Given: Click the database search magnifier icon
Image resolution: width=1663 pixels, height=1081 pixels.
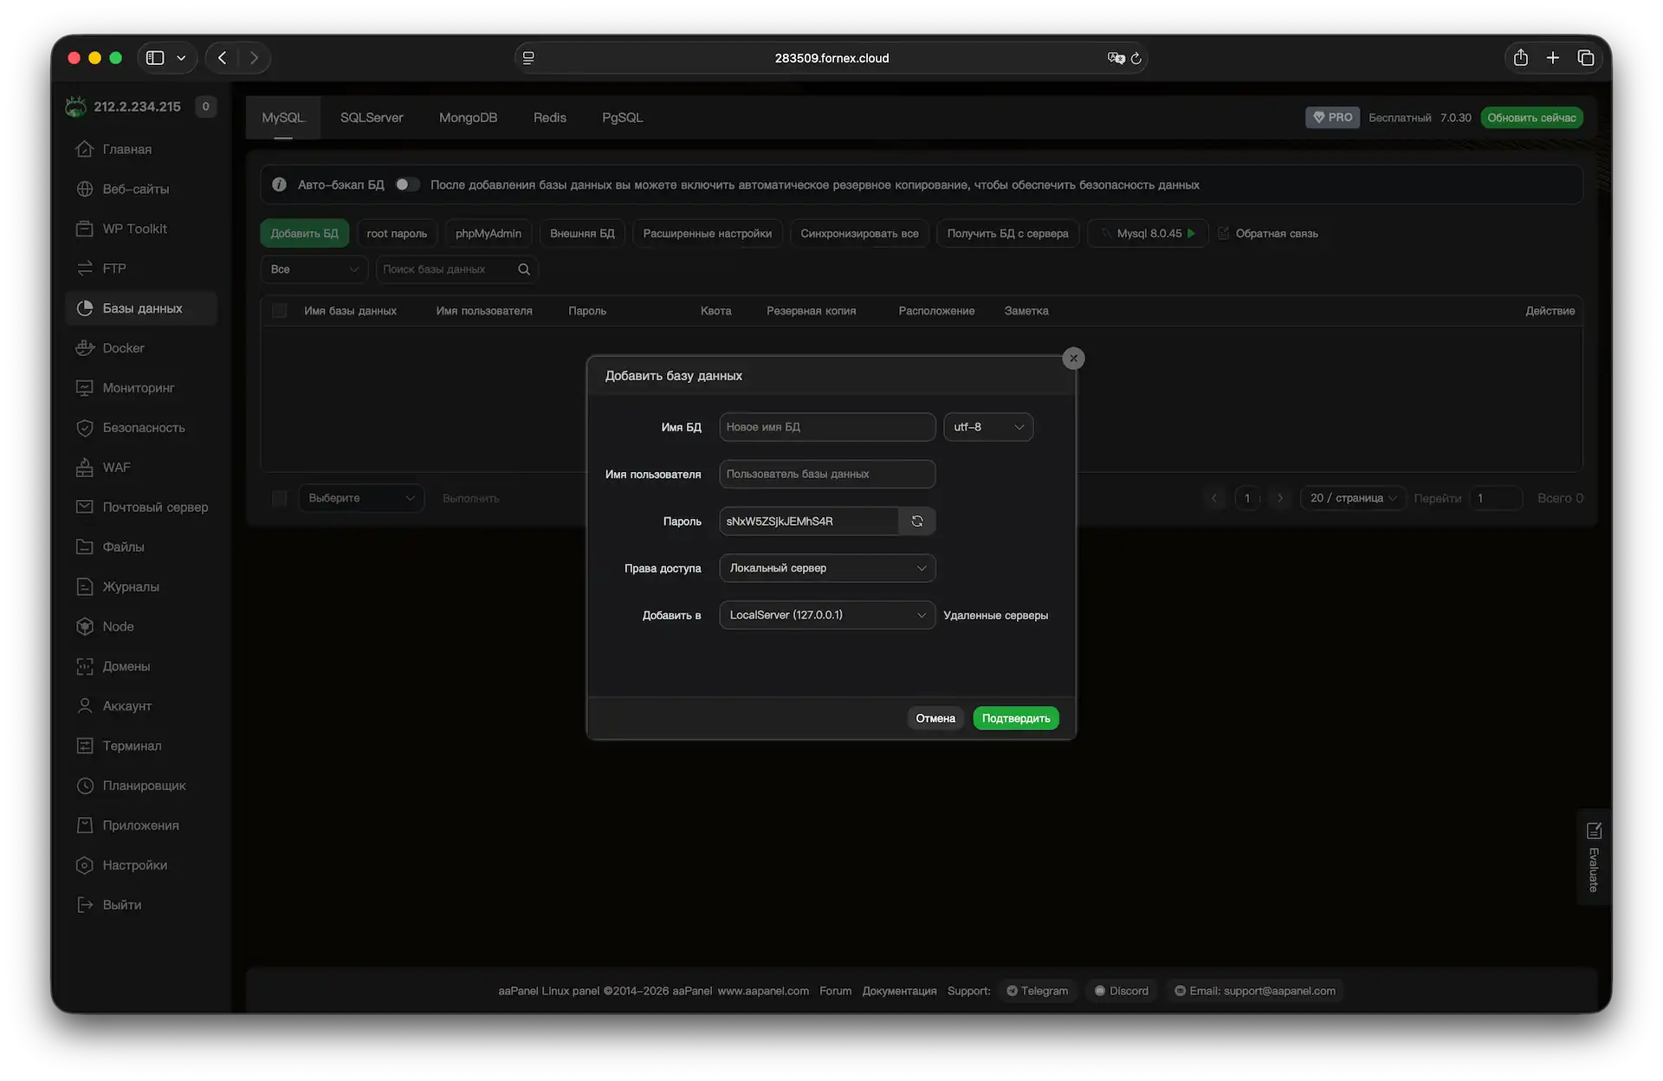Looking at the screenshot, I should 524,269.
